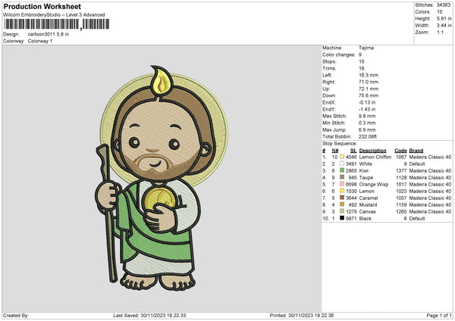Click the N# column header
Viewport: 455px width, 321px height.
click(335, 151)
